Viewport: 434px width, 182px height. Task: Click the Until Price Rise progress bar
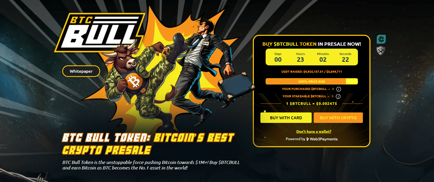coord(312,81)
